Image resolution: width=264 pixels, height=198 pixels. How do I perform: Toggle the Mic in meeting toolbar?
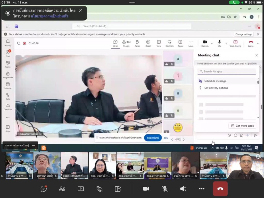tap(219, 43)
